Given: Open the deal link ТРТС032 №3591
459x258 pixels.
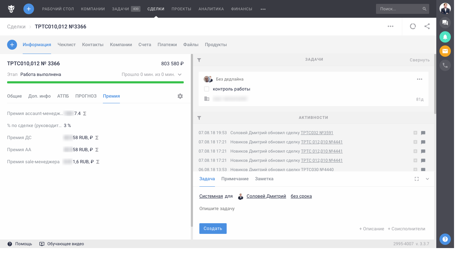Looking at the screenshot, I should (x=317, y=133).
